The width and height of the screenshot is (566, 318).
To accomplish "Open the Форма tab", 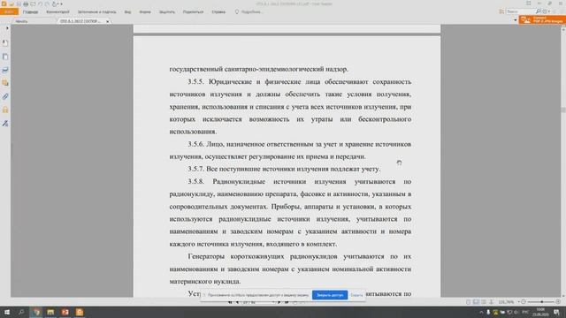I will (145, 11).
